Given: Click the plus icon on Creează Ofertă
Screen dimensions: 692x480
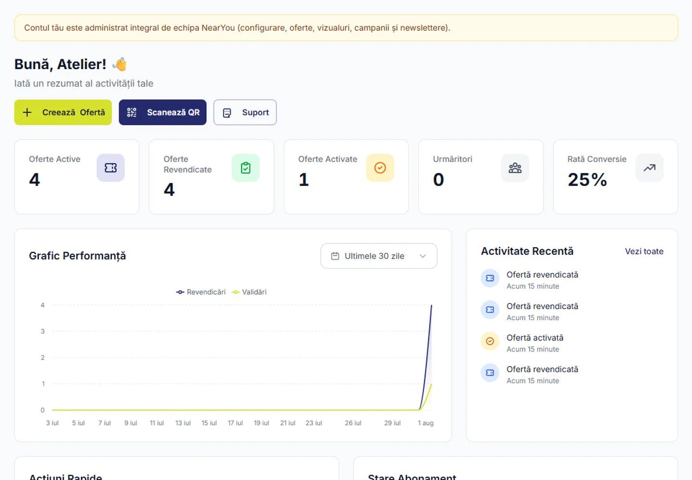Looking at the screenshot, I should 27,112.
